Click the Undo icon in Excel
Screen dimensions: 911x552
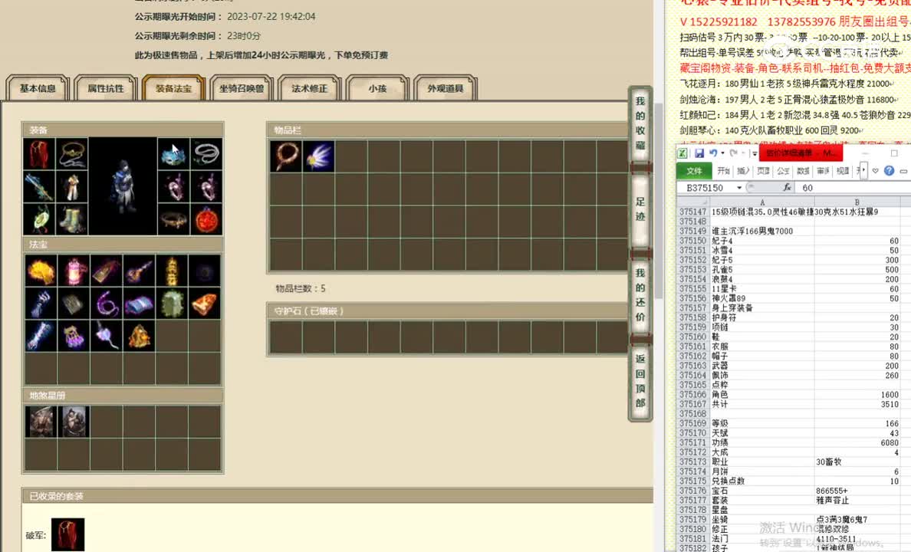713,153
